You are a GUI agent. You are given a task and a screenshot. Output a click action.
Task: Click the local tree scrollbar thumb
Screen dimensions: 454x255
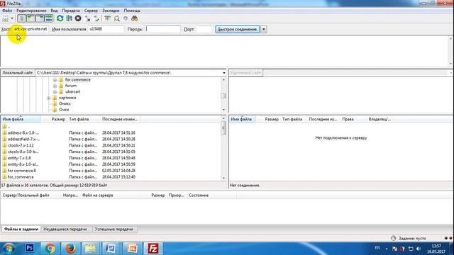point(223,96)
